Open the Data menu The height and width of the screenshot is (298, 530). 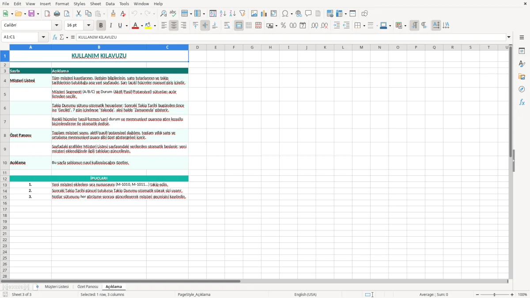110,4
